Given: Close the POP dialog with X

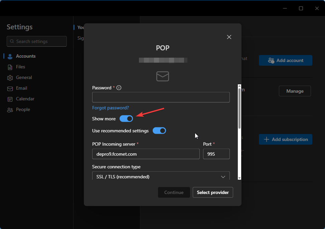Looking at the screenshot, I should click(229, 37).
